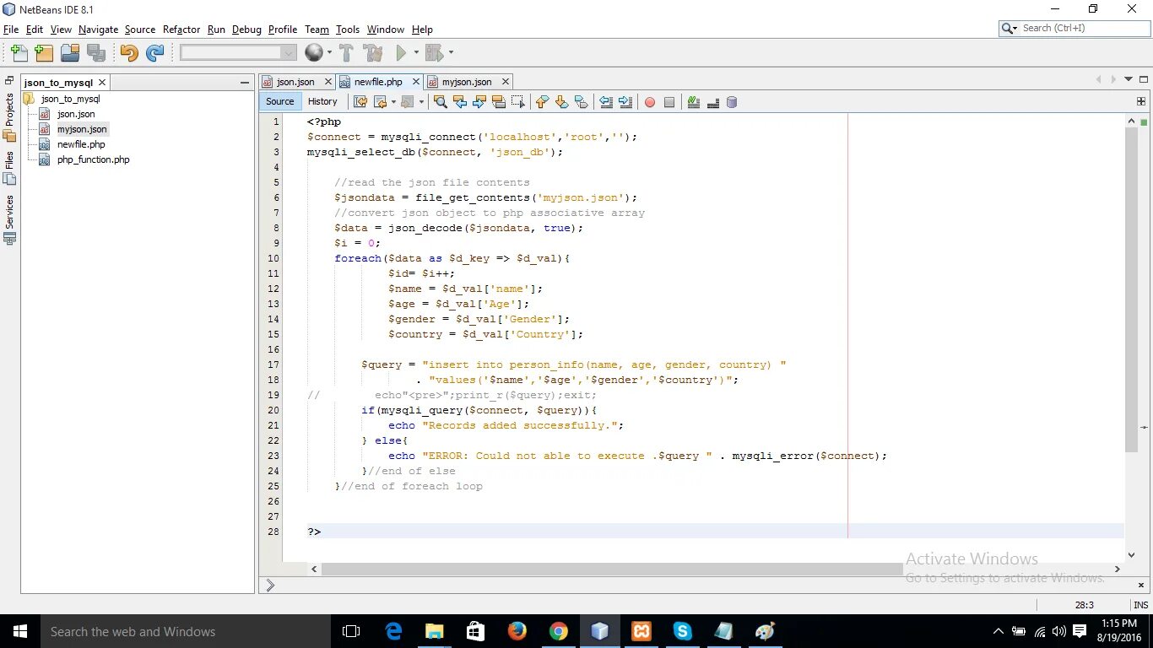Image resolution: width=1153 pixels, height=648 pixels.
Task: Click the Redo arrow icon
Action: pos(154,53)
